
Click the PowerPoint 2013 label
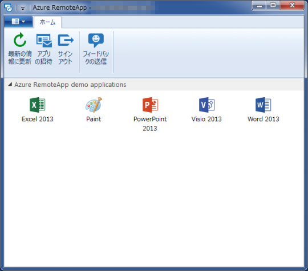pos(150,123)
